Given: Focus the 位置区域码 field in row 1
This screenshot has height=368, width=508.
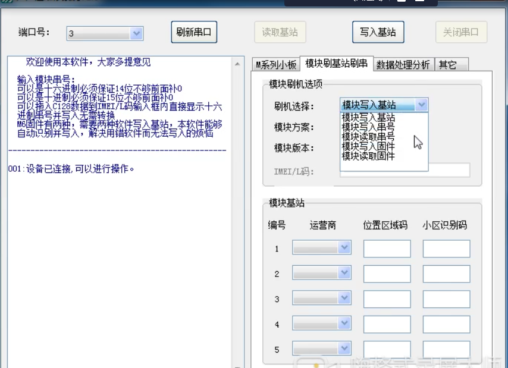Looking at the screenshot, I should pyautogui.click(x=387, y=249).
